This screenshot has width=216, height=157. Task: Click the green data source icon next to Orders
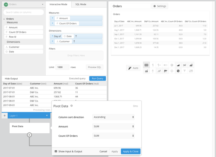tap(6, 5)
